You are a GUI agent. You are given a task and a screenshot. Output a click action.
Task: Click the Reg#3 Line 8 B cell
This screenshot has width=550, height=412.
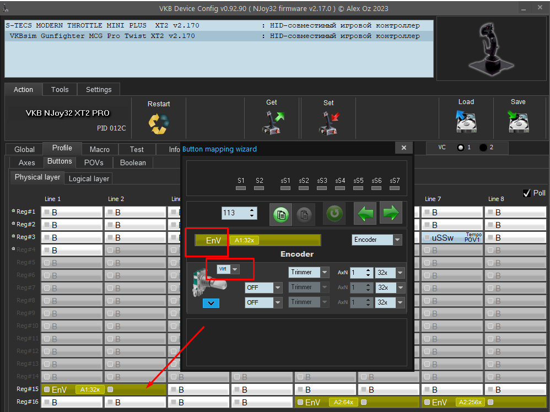pos(516,237)
